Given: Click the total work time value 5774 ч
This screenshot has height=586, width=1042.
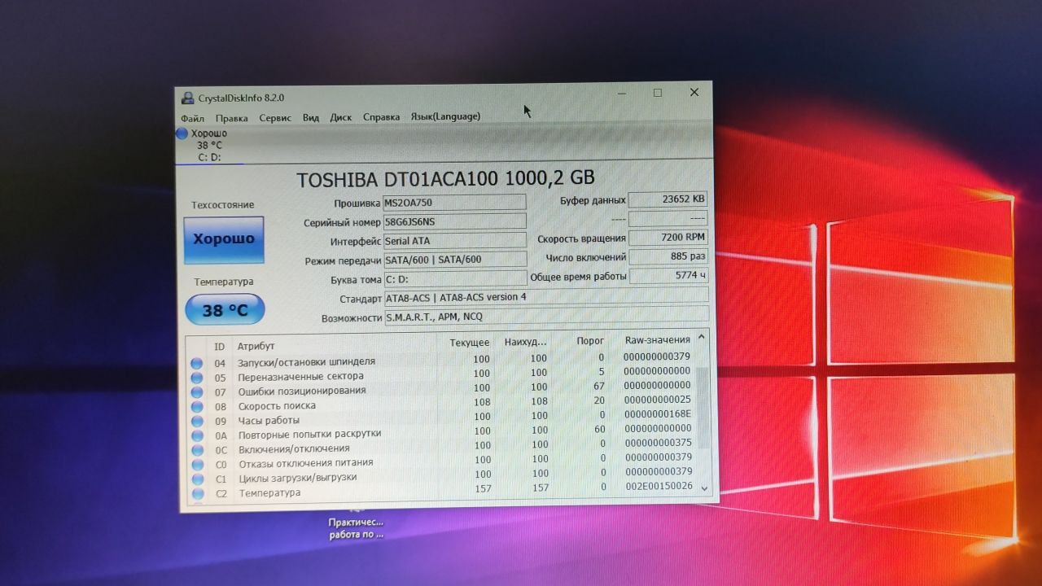Looking at the screenshot, I should coord(668,276).
